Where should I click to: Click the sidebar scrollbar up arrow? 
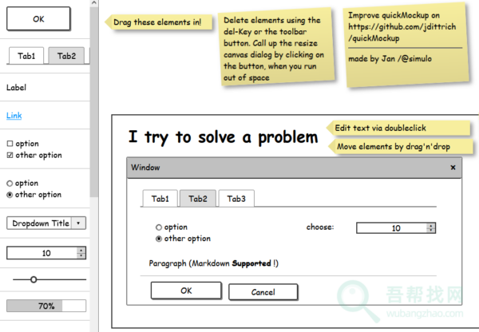[94, 5]
